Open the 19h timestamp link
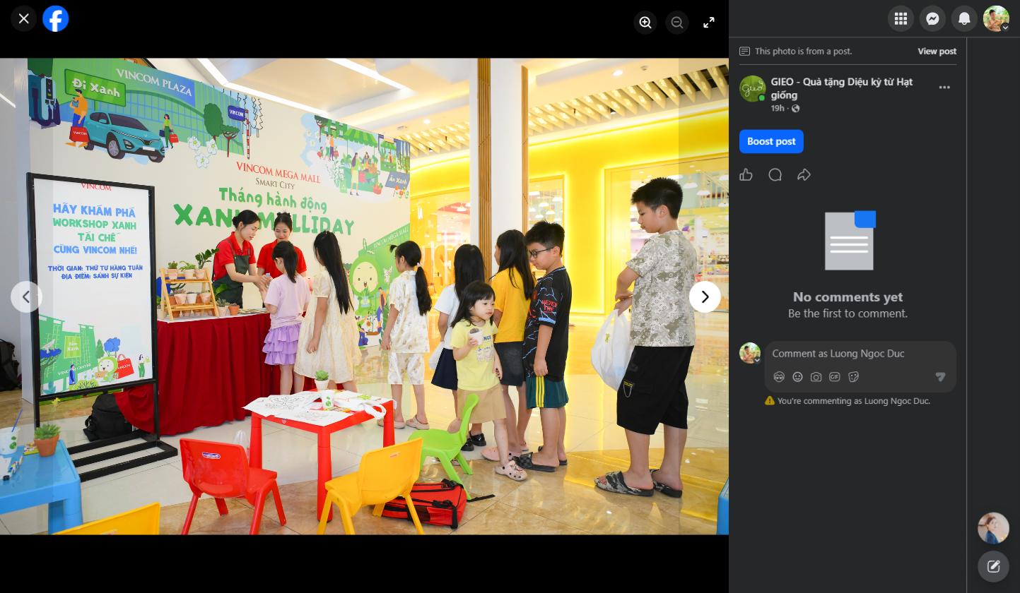The width and height of the screenshot is (1020, 593). coord(778,109)
